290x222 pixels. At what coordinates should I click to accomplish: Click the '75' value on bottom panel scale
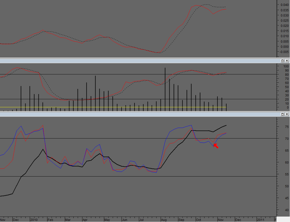tap(287, 127)
